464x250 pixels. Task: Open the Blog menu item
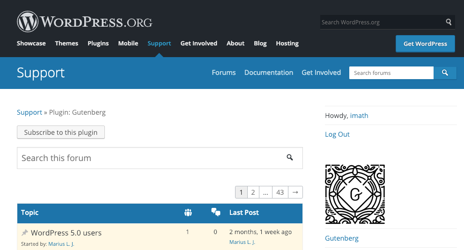[260, 43]
